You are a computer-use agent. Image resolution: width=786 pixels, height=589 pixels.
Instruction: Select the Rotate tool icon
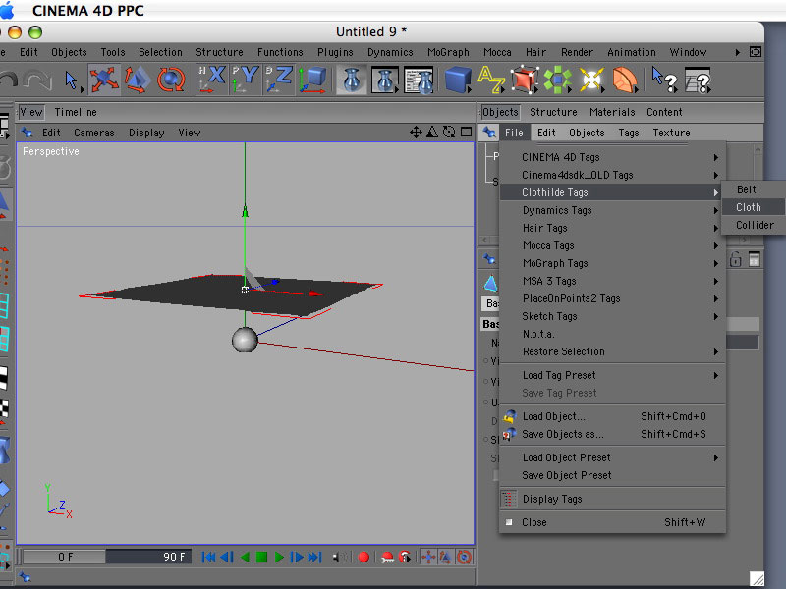[171, 79]
